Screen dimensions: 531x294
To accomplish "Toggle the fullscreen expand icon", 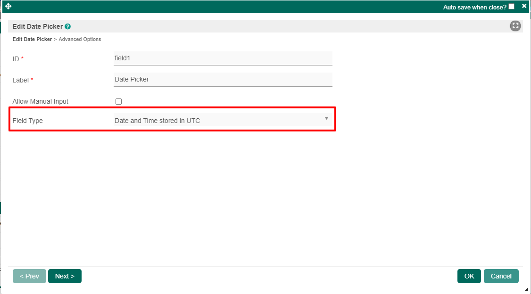I will pyautogui.click(x=515, y=26).
